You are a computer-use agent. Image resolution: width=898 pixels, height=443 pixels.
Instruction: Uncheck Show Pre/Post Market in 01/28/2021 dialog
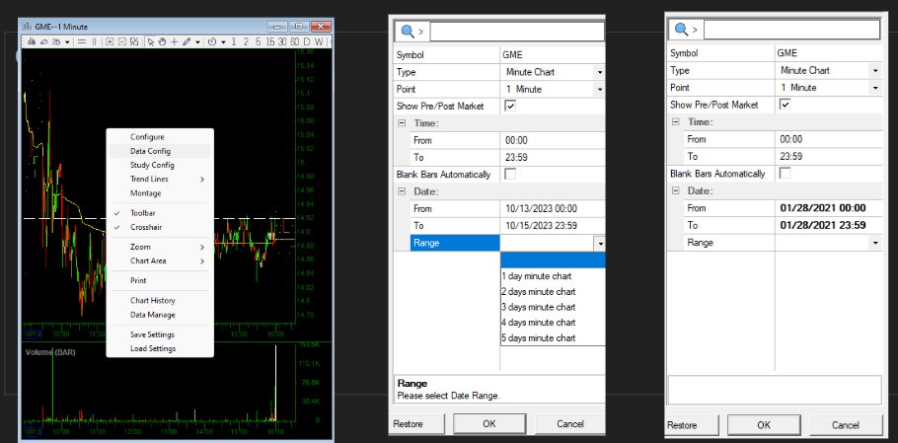pyautogui.click(x=785, y=105)
